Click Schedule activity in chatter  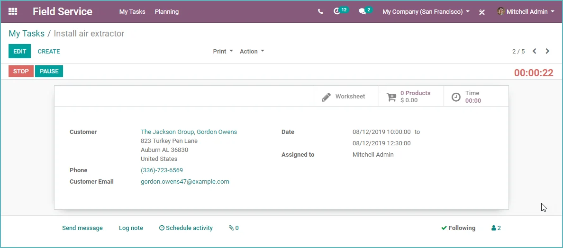click(186, 228)
